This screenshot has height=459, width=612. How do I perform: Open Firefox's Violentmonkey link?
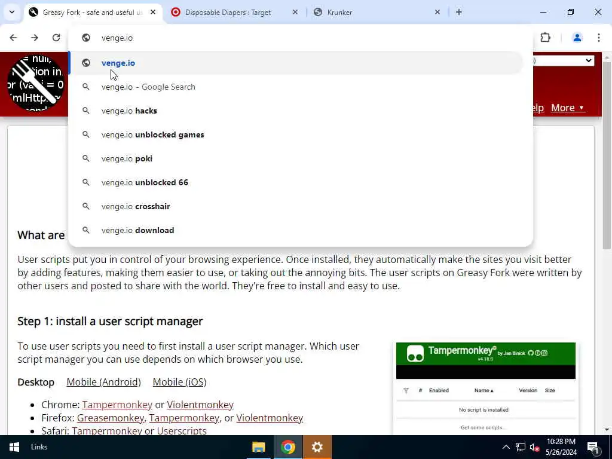tap(270, 418)
